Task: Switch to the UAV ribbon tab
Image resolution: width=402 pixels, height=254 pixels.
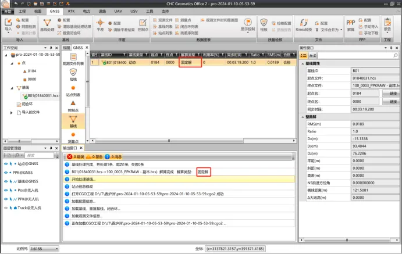Action: [x=118, y=11]
